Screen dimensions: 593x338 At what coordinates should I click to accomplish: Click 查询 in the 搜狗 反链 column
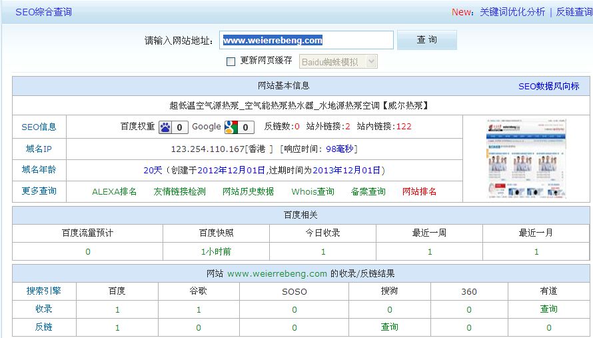point(389,327)
